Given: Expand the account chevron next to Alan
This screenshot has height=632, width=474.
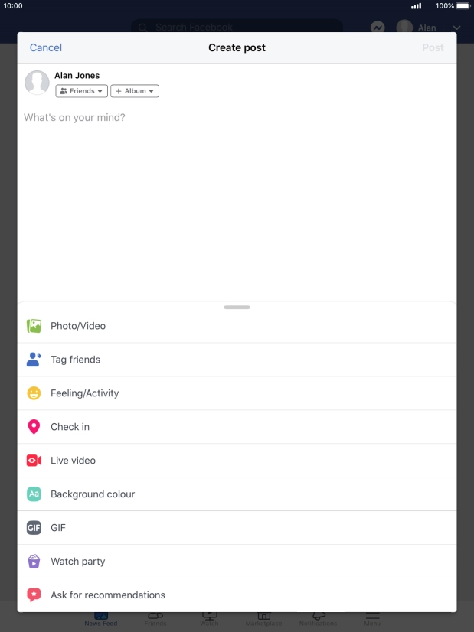Looking at the screenshot, I should (456, 28).
